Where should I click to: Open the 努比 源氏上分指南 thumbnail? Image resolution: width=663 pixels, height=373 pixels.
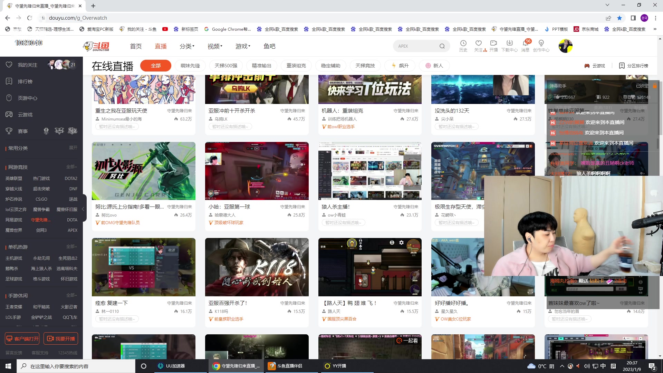click(x=144, y=171)
